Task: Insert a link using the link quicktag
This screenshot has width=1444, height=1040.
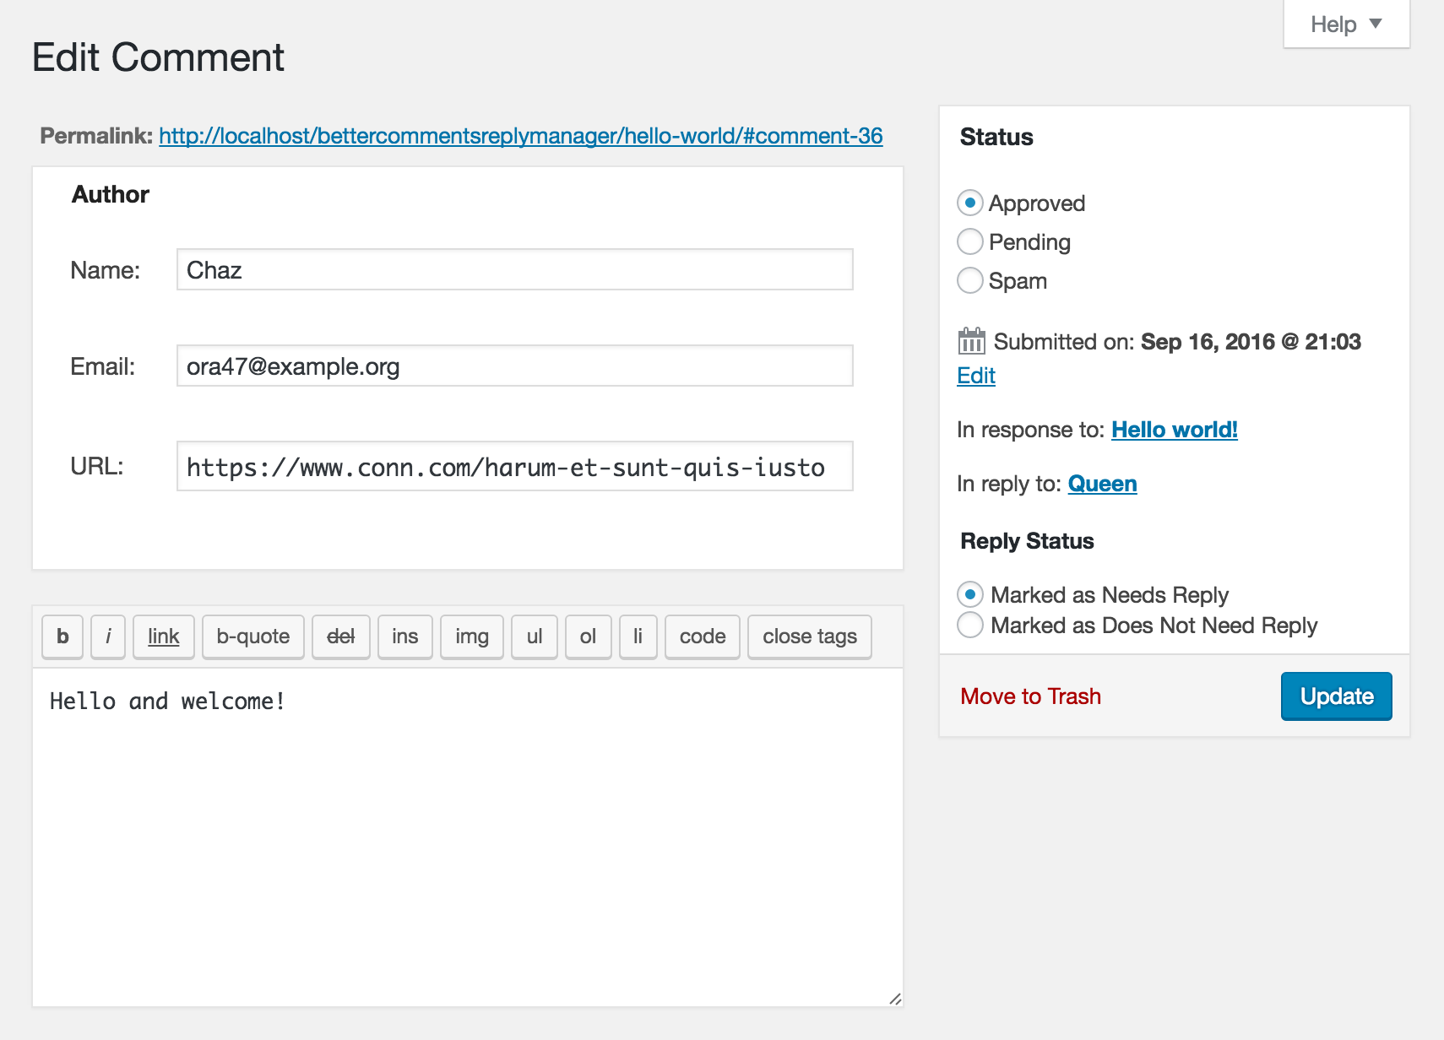Action: pyautogui.click(x=164, y=636)
